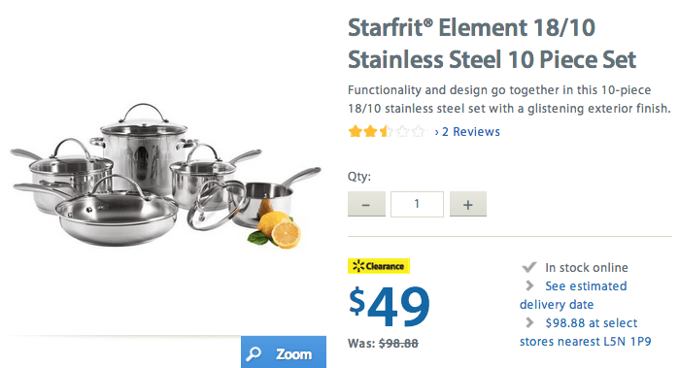
Task: Click the In stock online checkmark icon
Action: pos(529,267)
